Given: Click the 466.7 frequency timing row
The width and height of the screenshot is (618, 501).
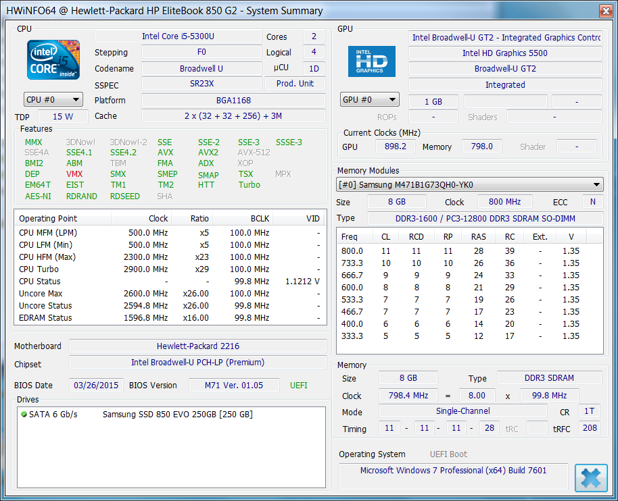Looking at the screenshot, I should 469,312.
